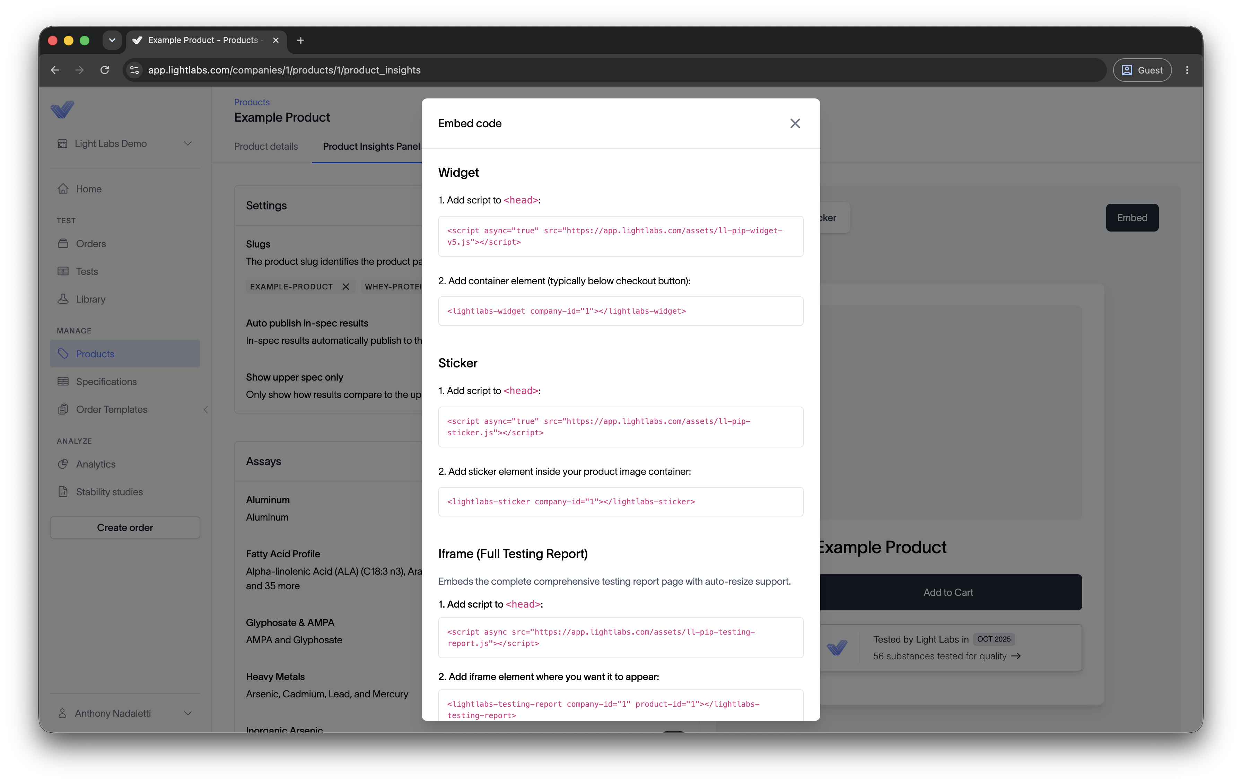This screenshot has width=1242, height=784.
Task: Click browser forward arrow
Action: 79,70
